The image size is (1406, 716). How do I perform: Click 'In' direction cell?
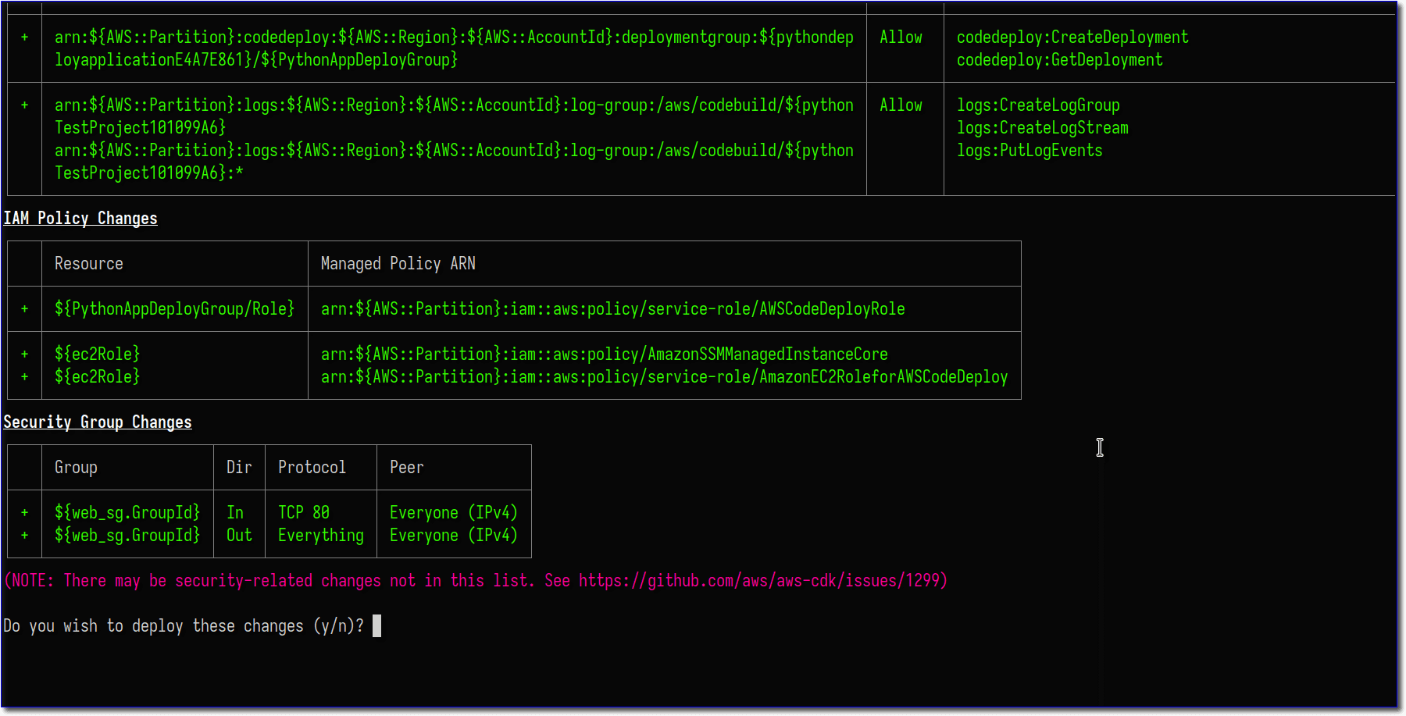[235, 513]
